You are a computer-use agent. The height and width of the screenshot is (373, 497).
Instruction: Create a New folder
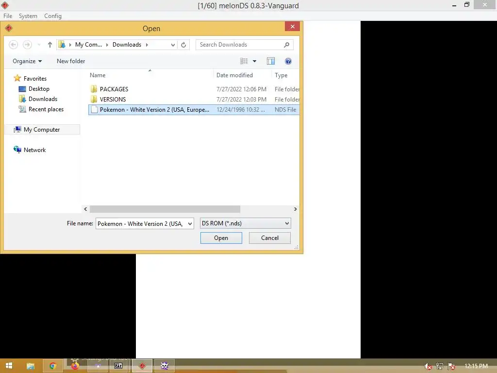[71, 61]
